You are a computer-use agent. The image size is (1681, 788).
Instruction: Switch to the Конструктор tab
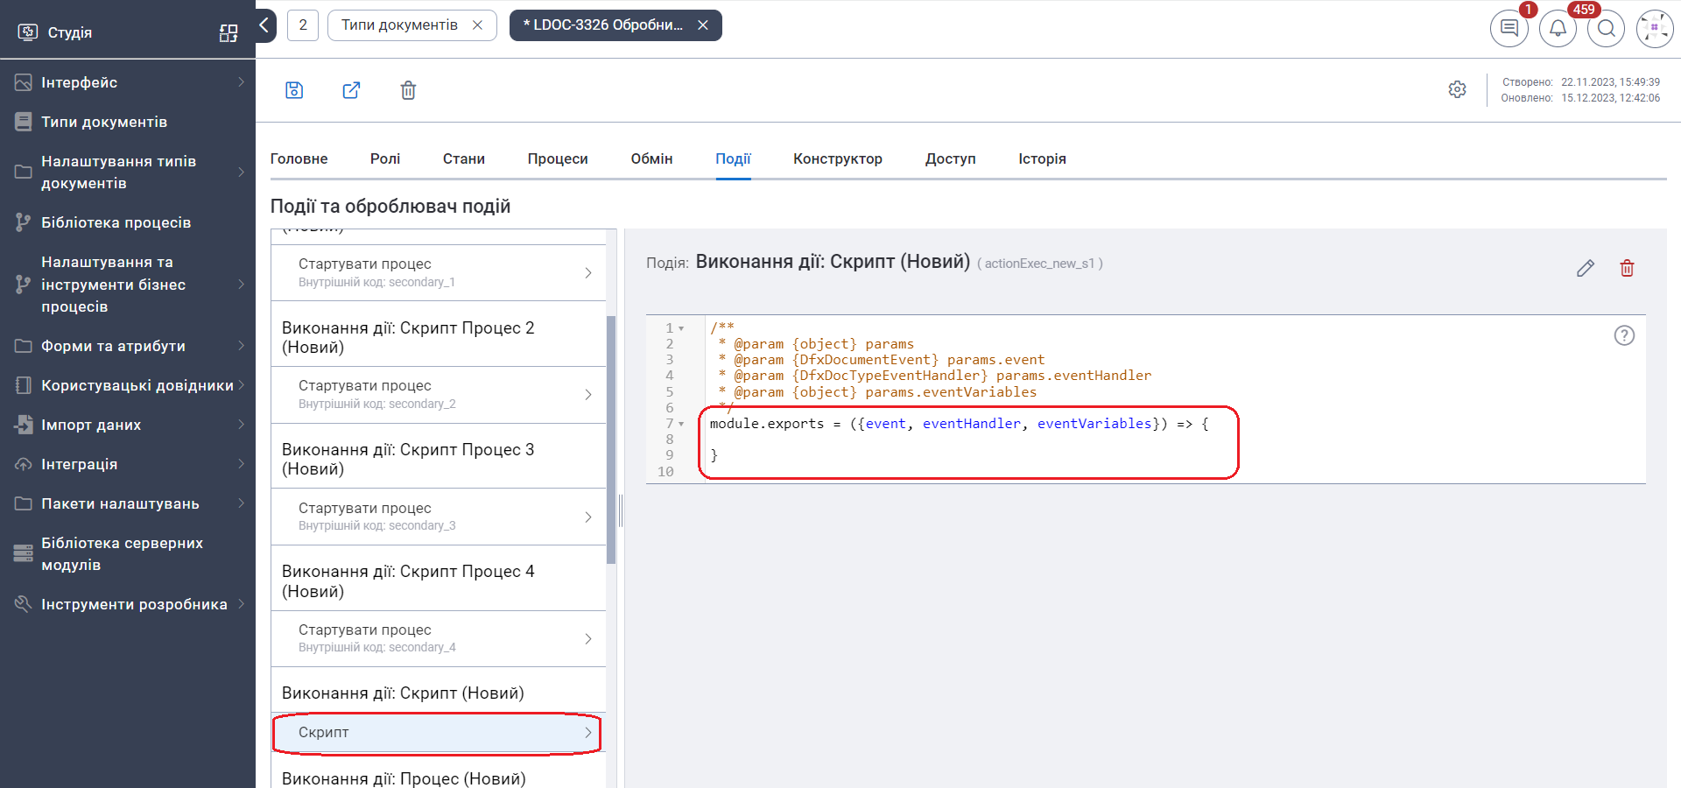(838, 159)
